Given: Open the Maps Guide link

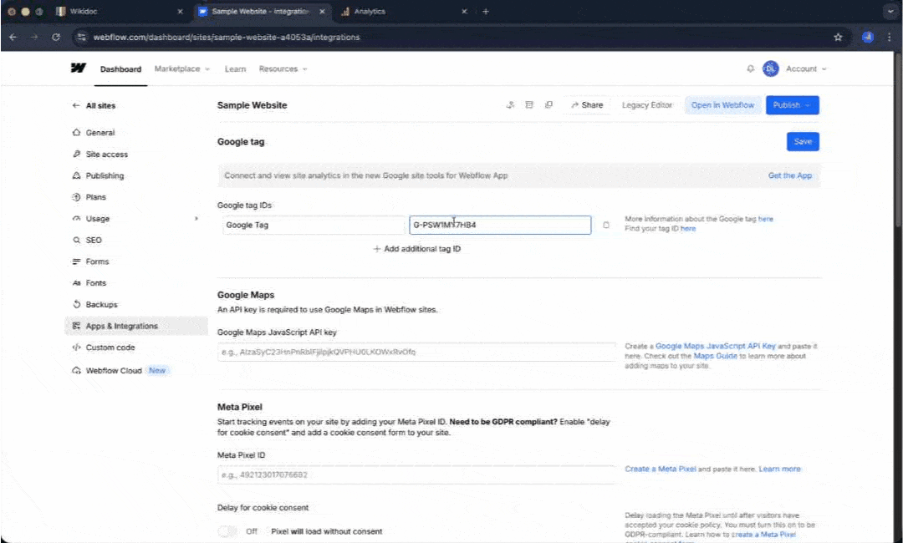Looking at the screenshot, I should pos(715,356).
